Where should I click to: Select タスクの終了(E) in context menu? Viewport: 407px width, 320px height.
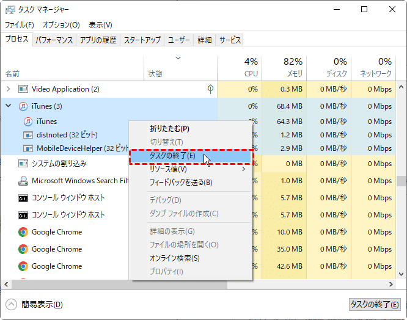pyautogui.click(x=173, y=156)
